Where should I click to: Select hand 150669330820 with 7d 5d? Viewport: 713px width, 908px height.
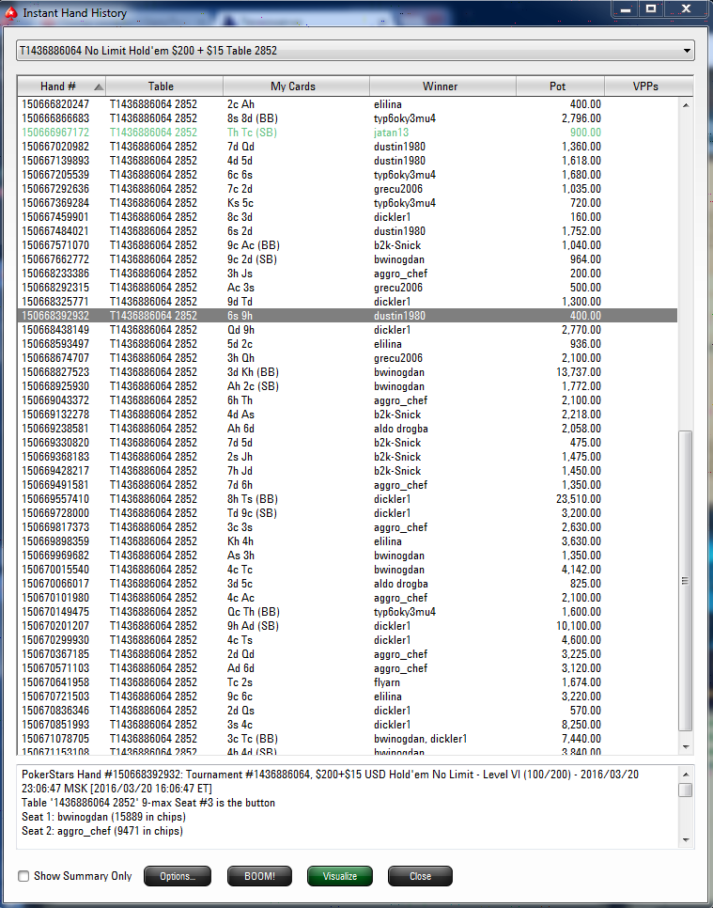coord(348,443)
